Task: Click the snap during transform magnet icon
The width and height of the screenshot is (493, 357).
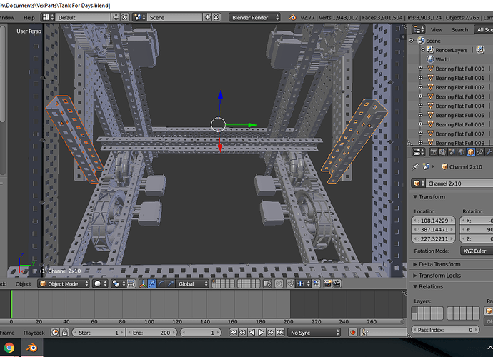Action: (x=290, y=283)
